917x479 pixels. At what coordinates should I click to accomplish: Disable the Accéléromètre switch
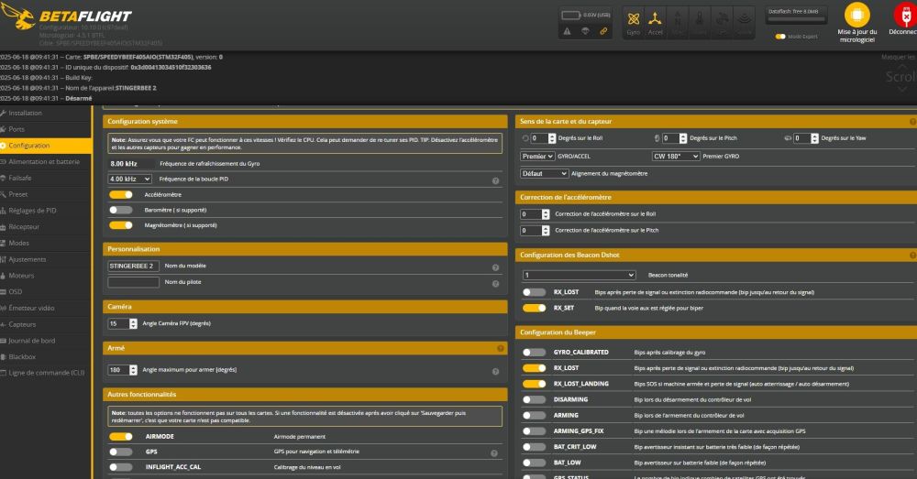click(121, 195)
